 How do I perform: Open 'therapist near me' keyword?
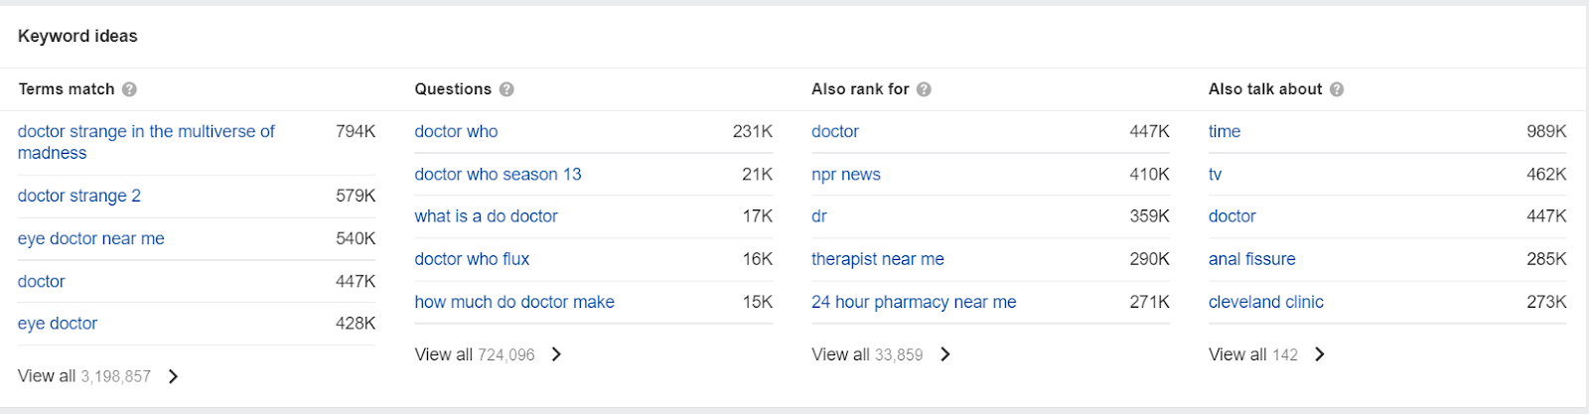(x=878, y=259)
